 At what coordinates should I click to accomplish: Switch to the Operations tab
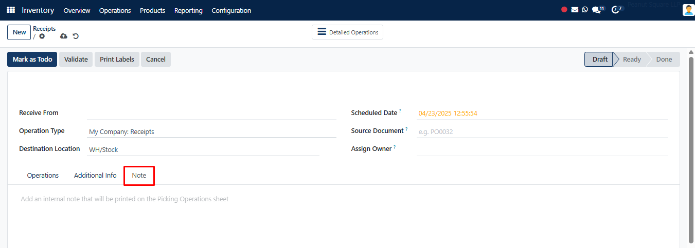(43, 175)
